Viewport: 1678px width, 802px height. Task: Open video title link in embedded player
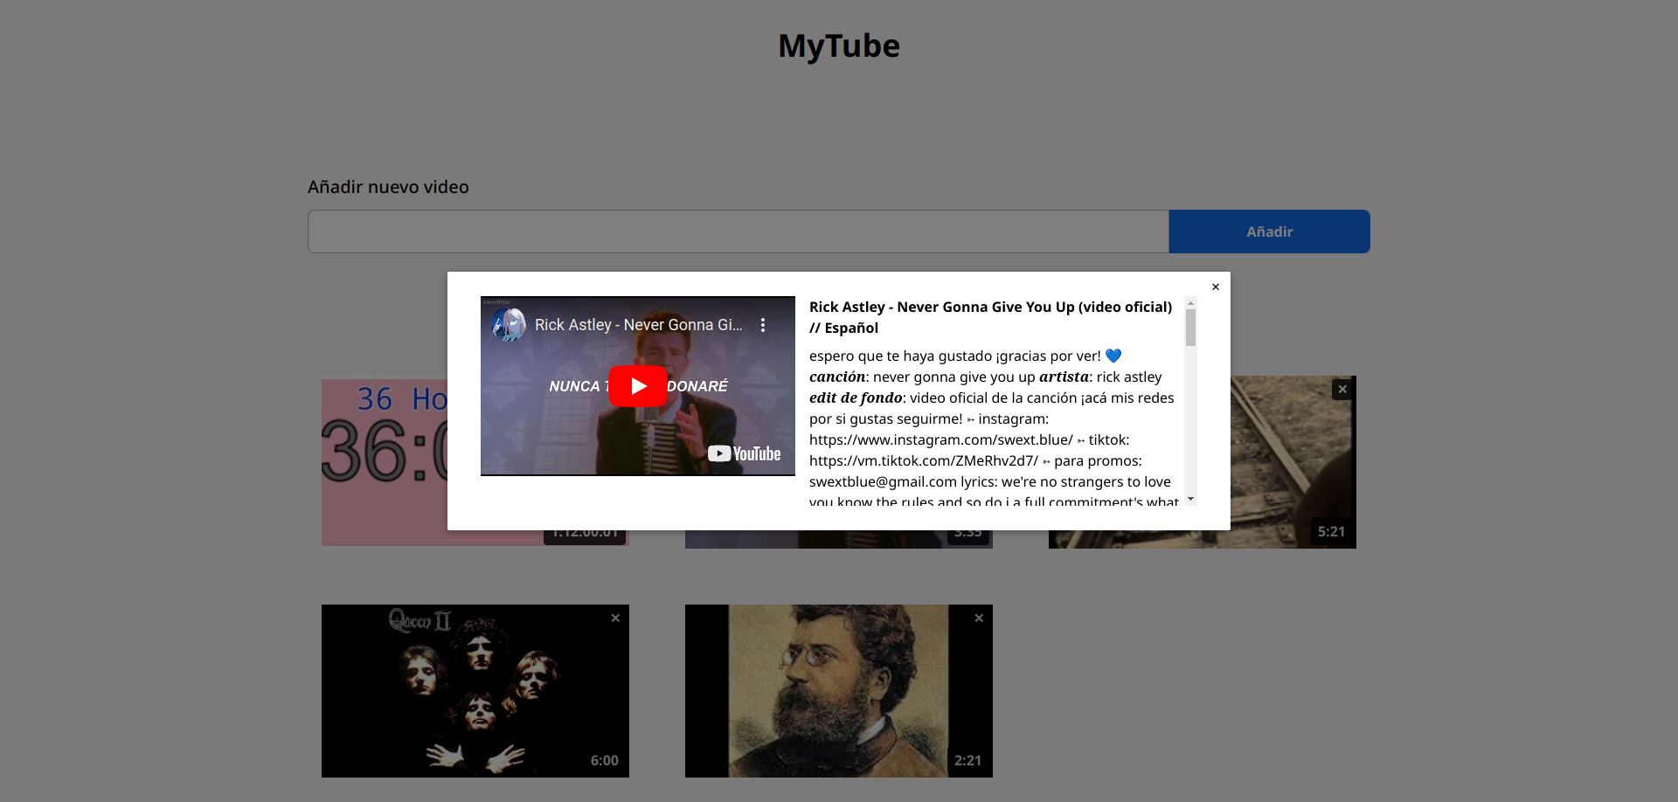(638, 325)
